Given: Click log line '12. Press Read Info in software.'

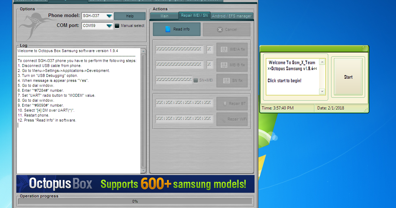Looking at the screenshot, I should coord(47,120).
